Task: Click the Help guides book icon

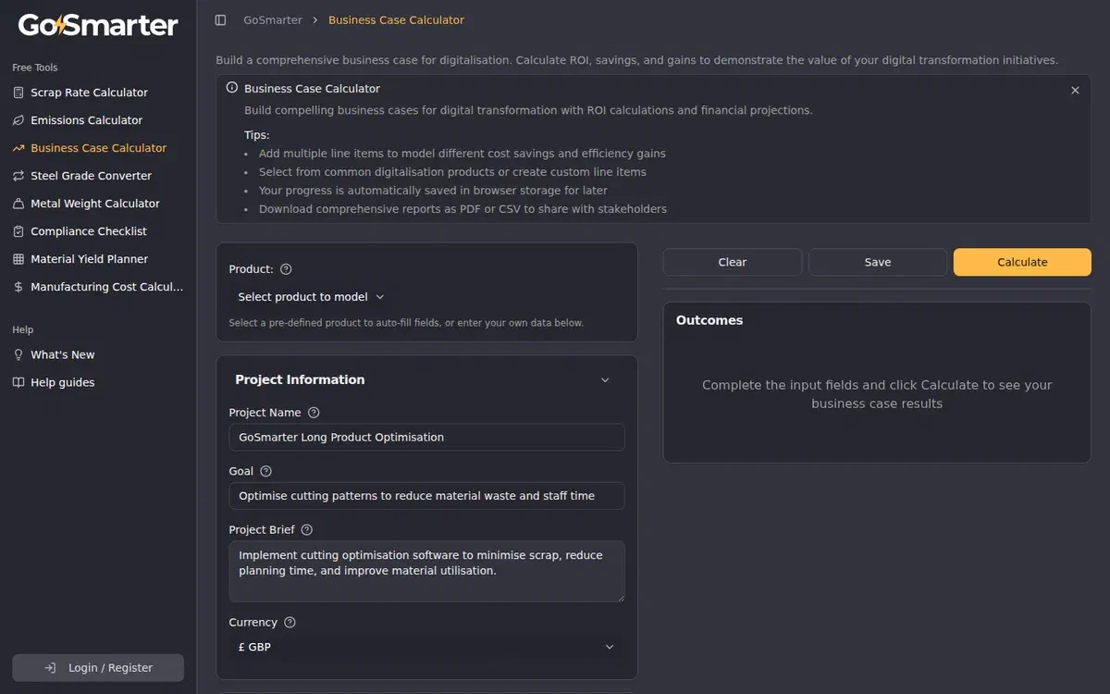Action: (17, 382)
